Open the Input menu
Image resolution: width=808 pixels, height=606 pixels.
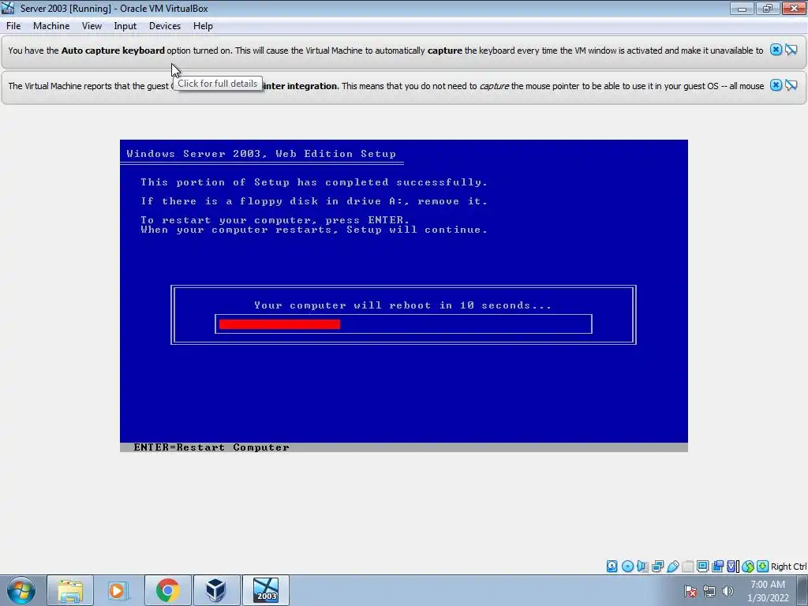point(125,26)
